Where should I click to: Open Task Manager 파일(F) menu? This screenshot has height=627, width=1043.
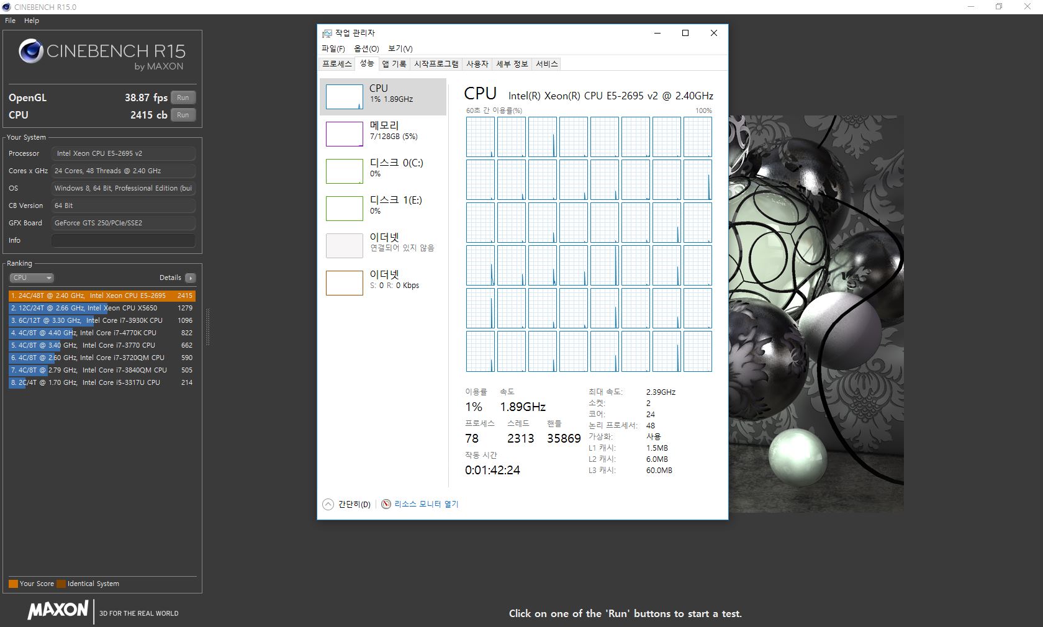333,48
